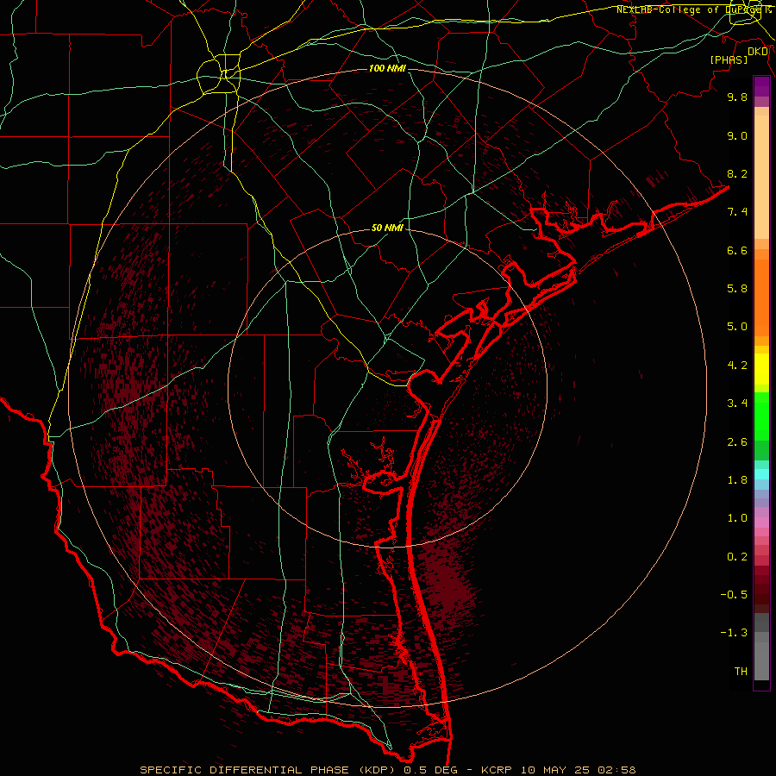
Task: Select the 1.0 value on the scale
Action: click(737, 518)
